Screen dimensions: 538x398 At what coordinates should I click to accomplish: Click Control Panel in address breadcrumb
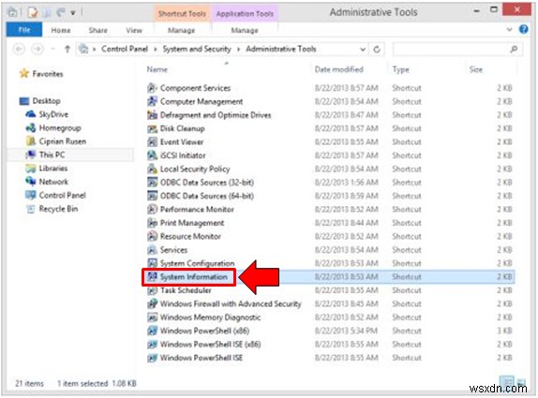click(x=125, y=49)
